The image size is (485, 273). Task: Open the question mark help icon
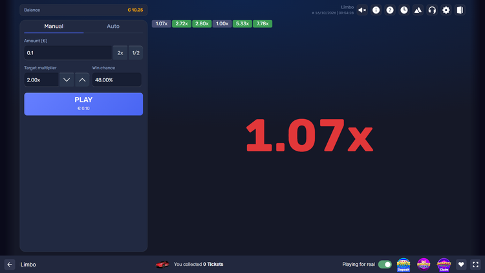point(390,10)
